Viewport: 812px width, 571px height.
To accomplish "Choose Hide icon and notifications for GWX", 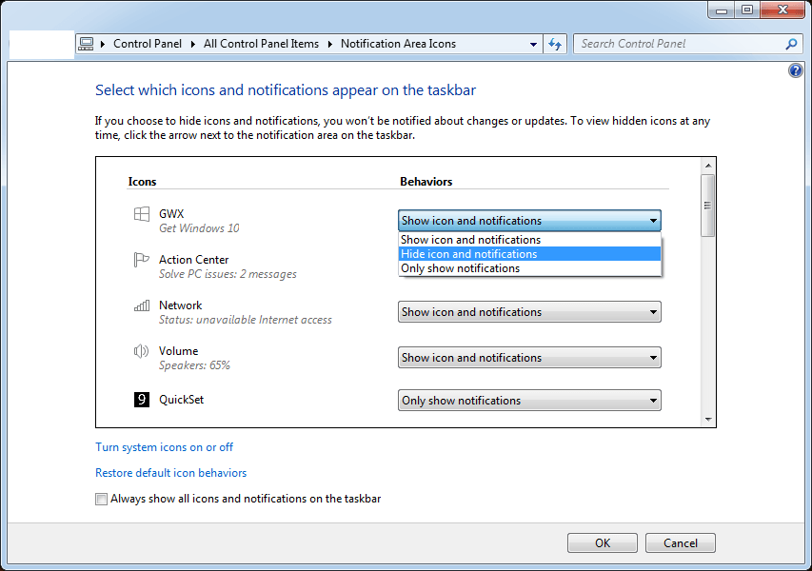I will click(529, 254).
